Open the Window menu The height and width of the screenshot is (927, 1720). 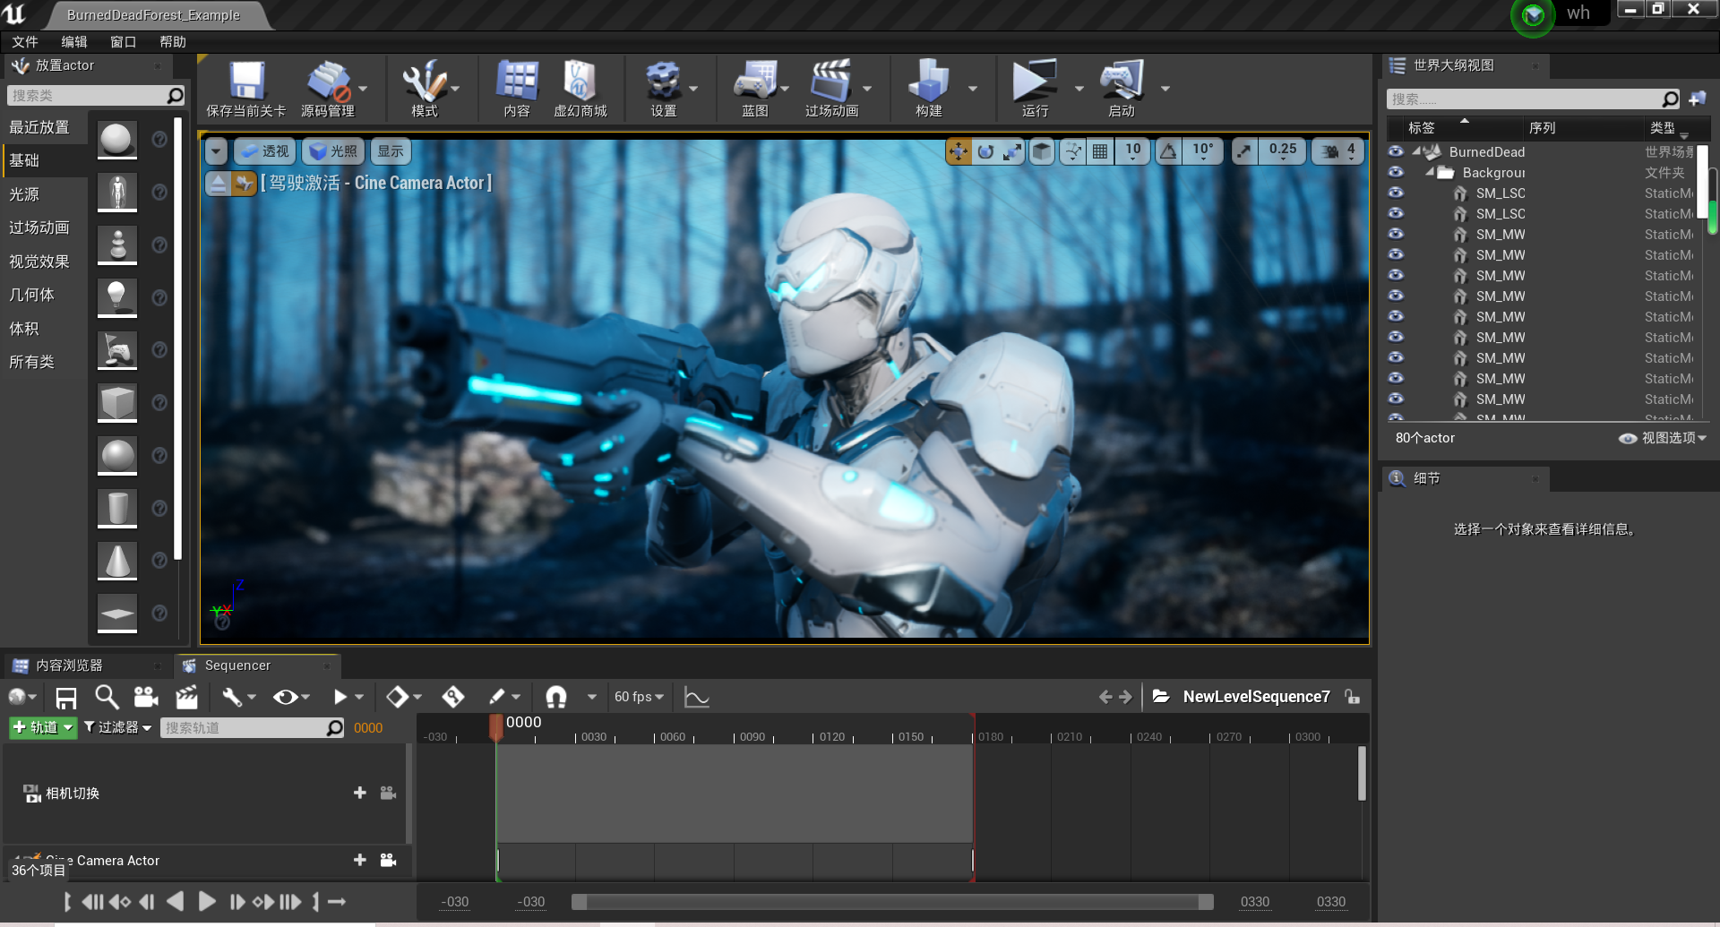[x=124, y=42]
